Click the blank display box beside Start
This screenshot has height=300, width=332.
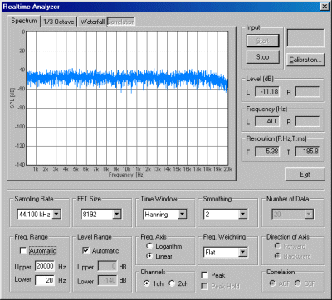(x=305, y=38)
